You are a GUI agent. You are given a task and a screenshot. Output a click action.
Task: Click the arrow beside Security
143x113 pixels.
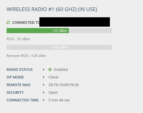pyautogui.click(x=44, y=93)
